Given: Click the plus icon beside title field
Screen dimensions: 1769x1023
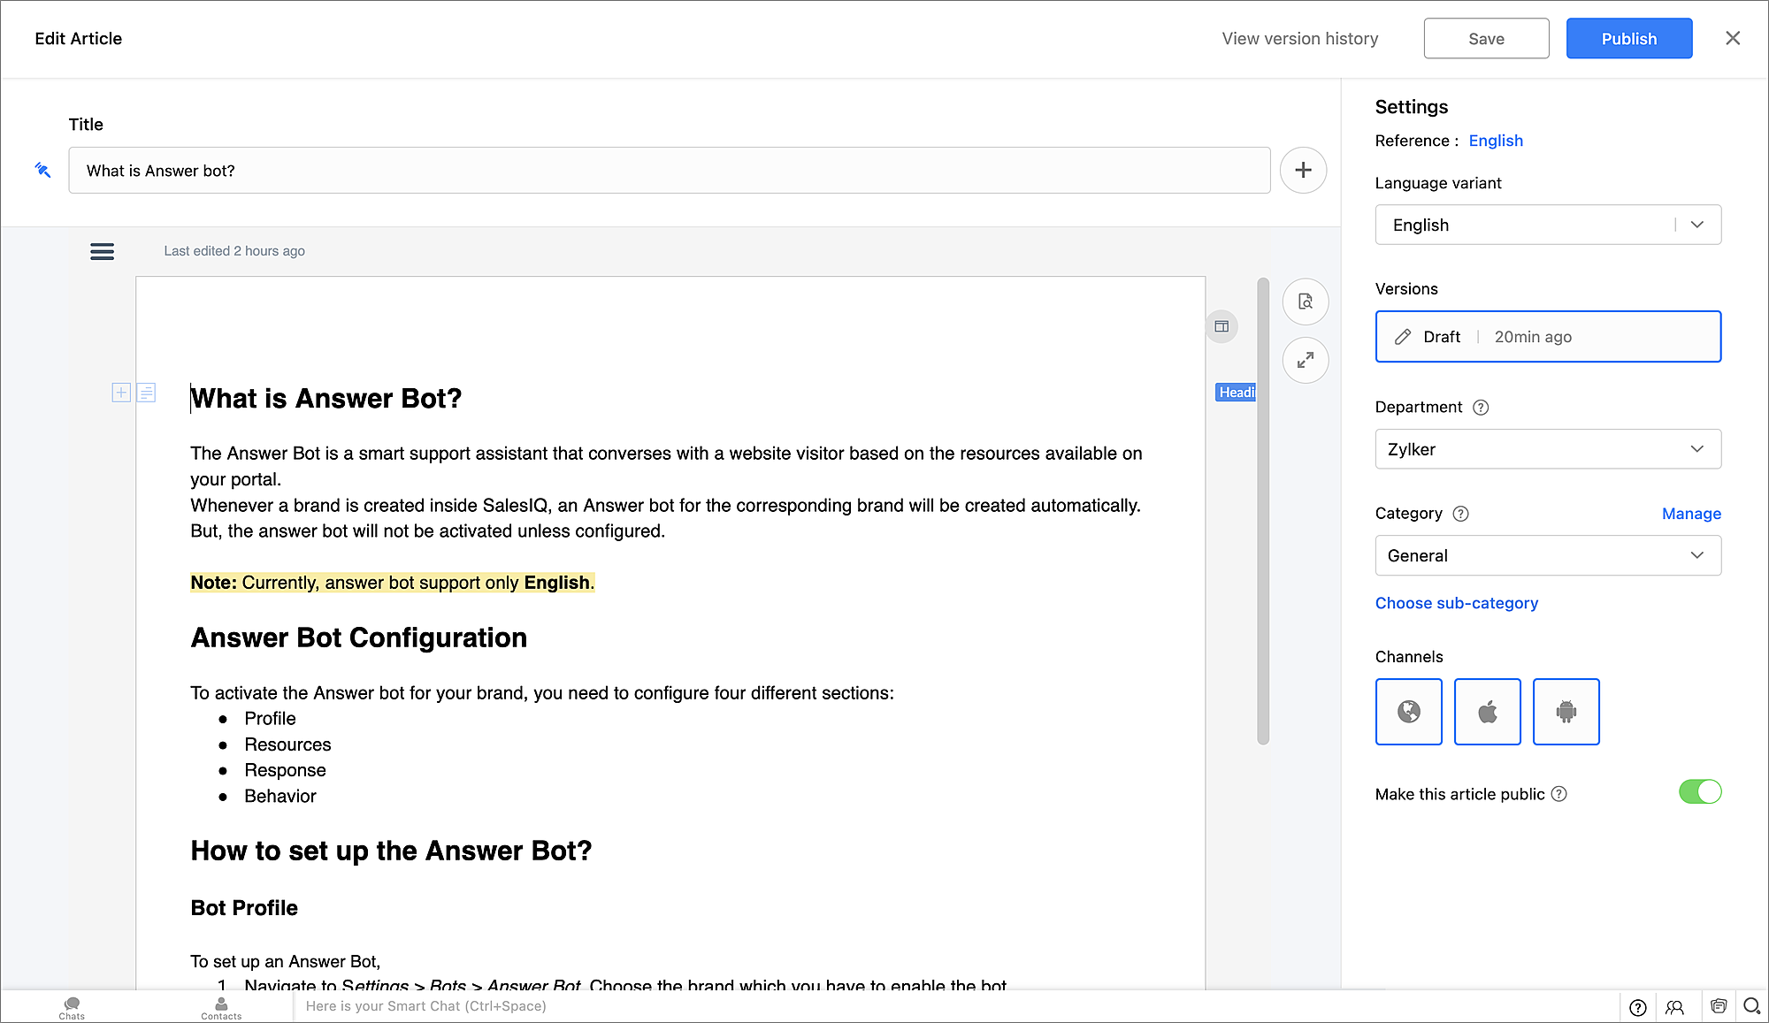Looking at the screenshot, I should tap(1303, 170).
